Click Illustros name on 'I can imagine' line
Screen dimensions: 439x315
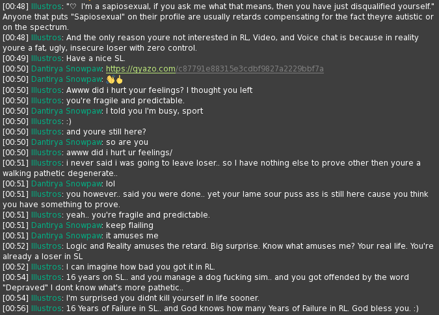click(46, 267)
